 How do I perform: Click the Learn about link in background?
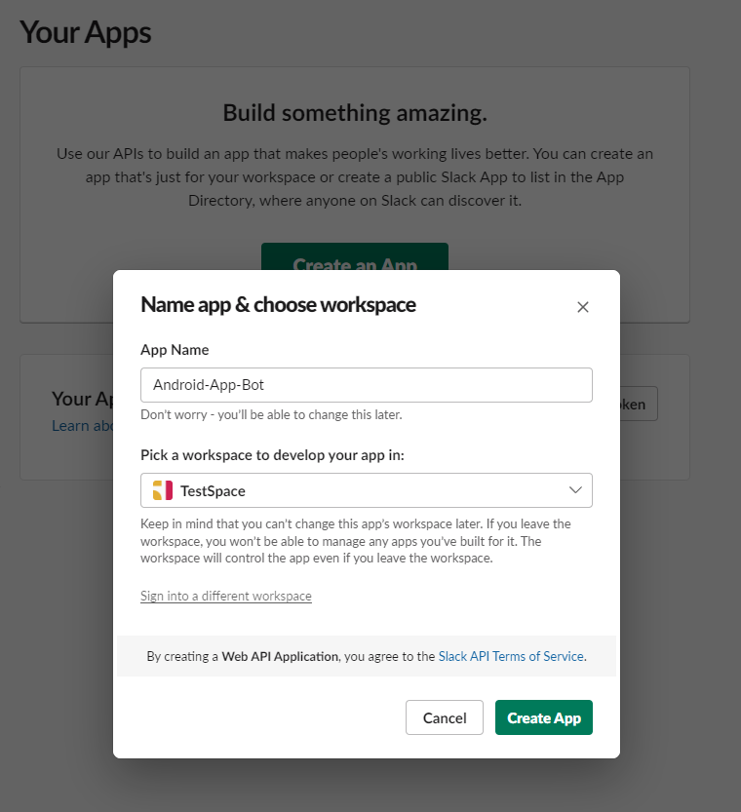coord(82,426)
